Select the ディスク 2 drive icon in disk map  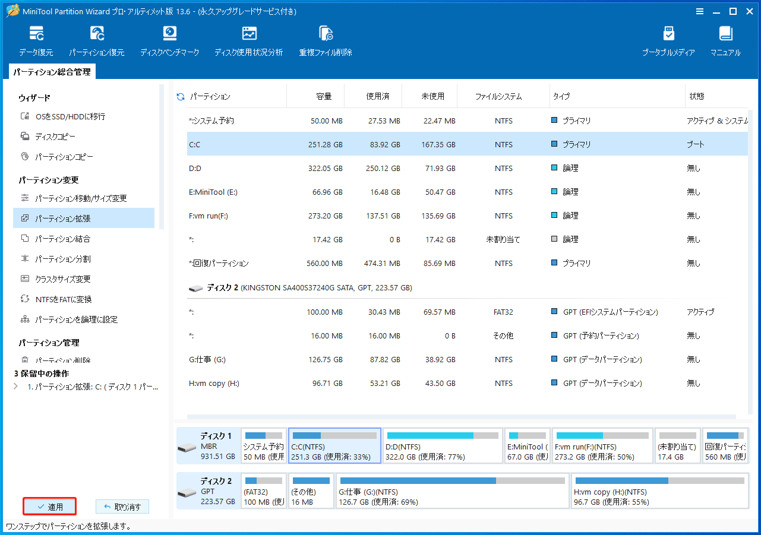coord(188,493)
